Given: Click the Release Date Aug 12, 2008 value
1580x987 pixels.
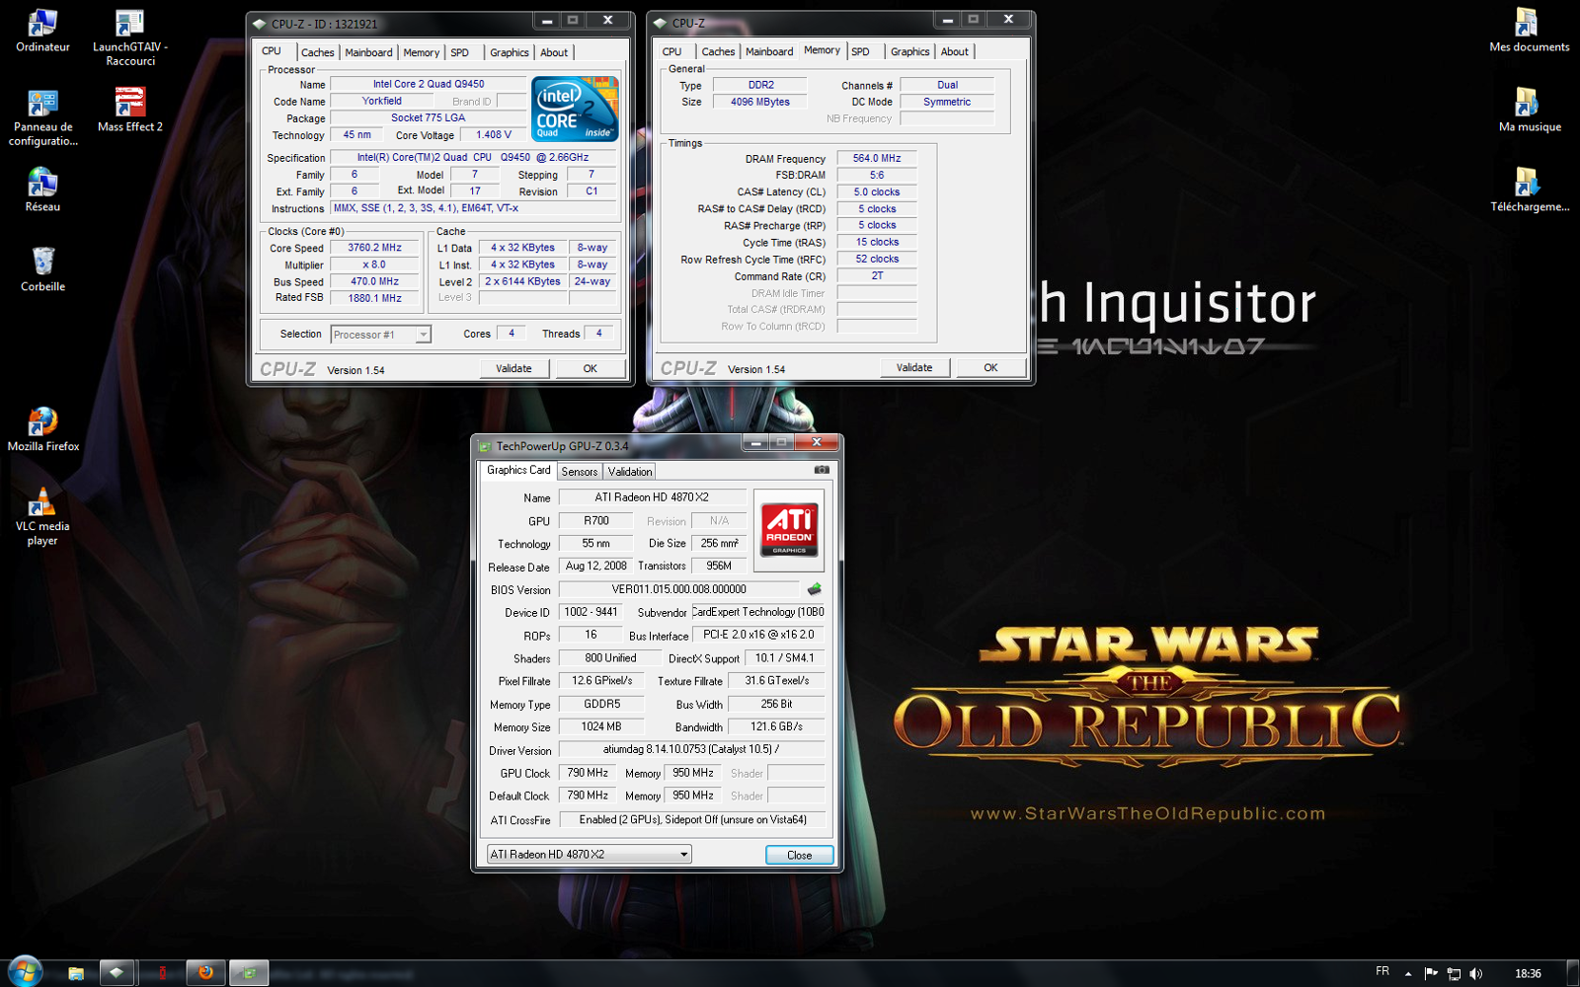Looking at the screenshot, I should click(x=595, y=567).
